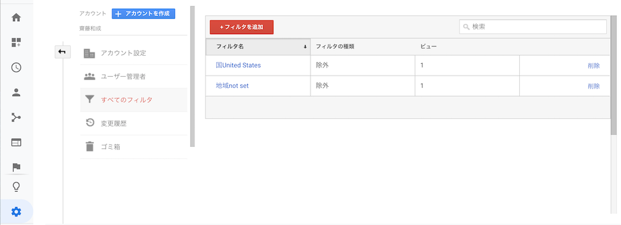Screen dimensions: 621x225
Task: Click the フィルタを追加 button
Action: [x=242, y=27]
